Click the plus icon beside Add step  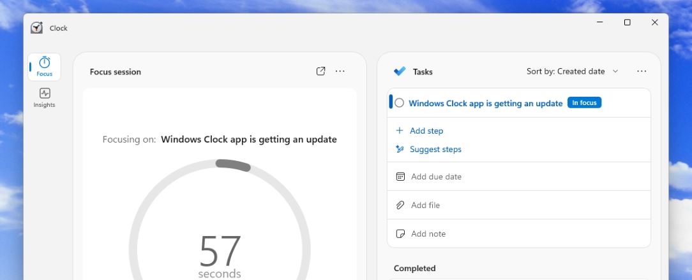[400, 130]
